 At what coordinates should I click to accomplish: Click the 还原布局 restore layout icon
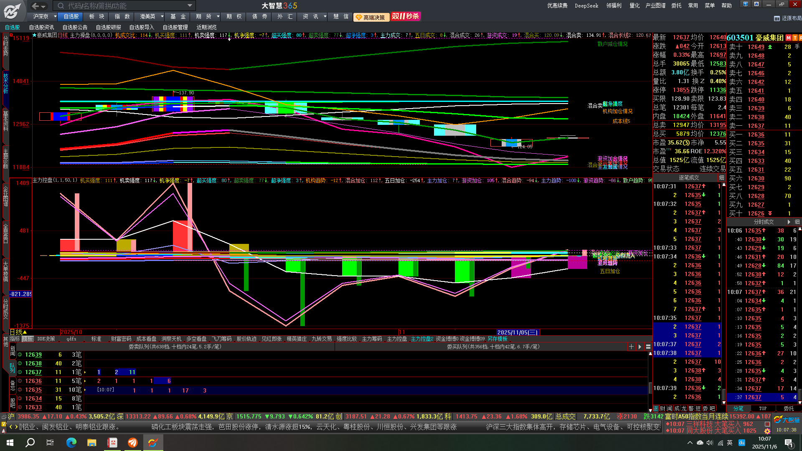coord(777,18)
